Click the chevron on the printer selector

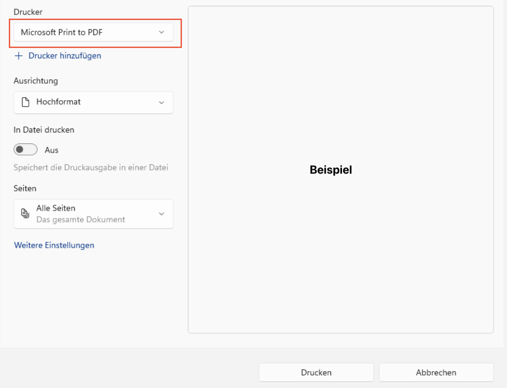coord(161,32)
